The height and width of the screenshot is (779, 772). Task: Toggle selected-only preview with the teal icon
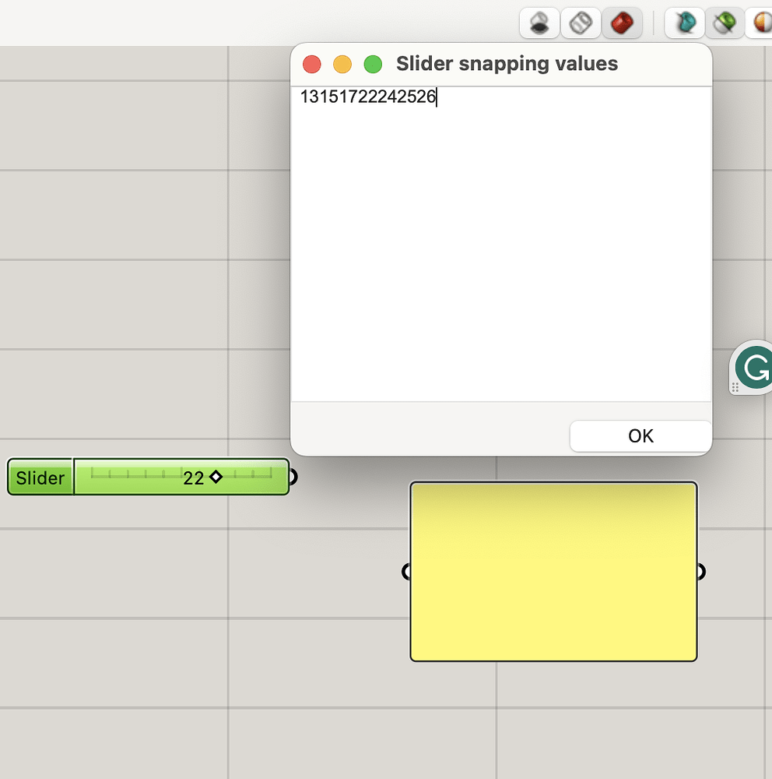click(683, 23)
